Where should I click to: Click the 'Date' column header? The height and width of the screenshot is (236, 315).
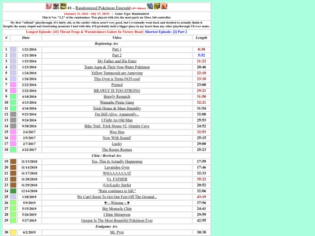click(x=26, y=38)
